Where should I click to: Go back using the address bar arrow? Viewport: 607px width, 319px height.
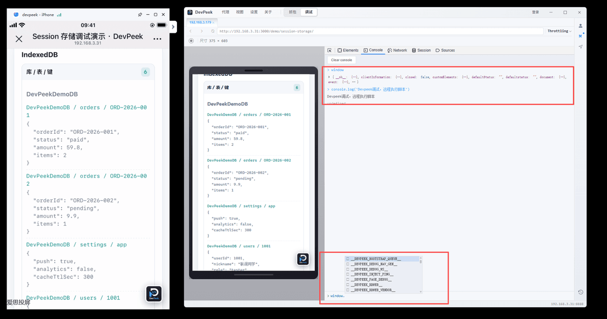click(x=191, y=31)
